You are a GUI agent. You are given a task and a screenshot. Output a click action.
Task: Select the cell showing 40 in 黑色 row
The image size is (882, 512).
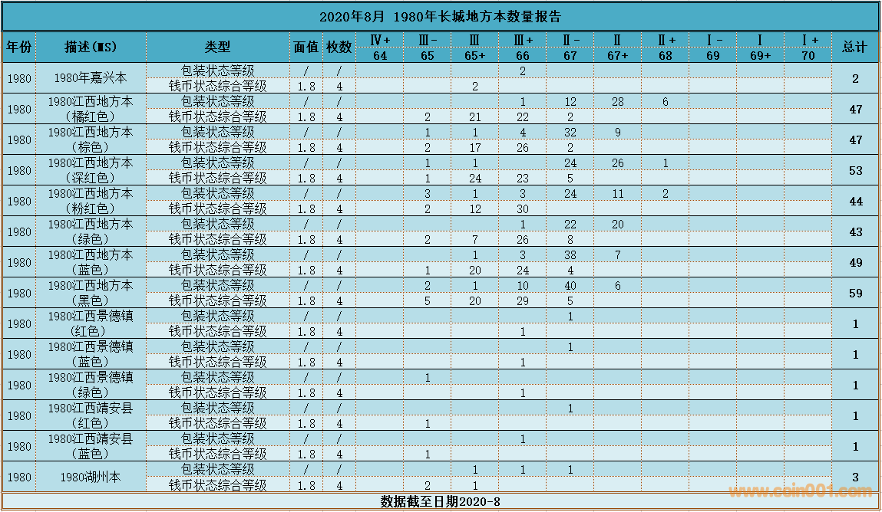(570, 285)
